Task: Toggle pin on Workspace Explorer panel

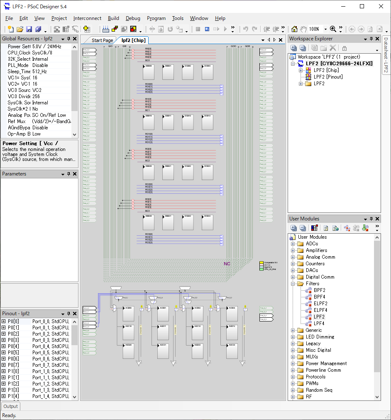Action: [x=371, y=39]
